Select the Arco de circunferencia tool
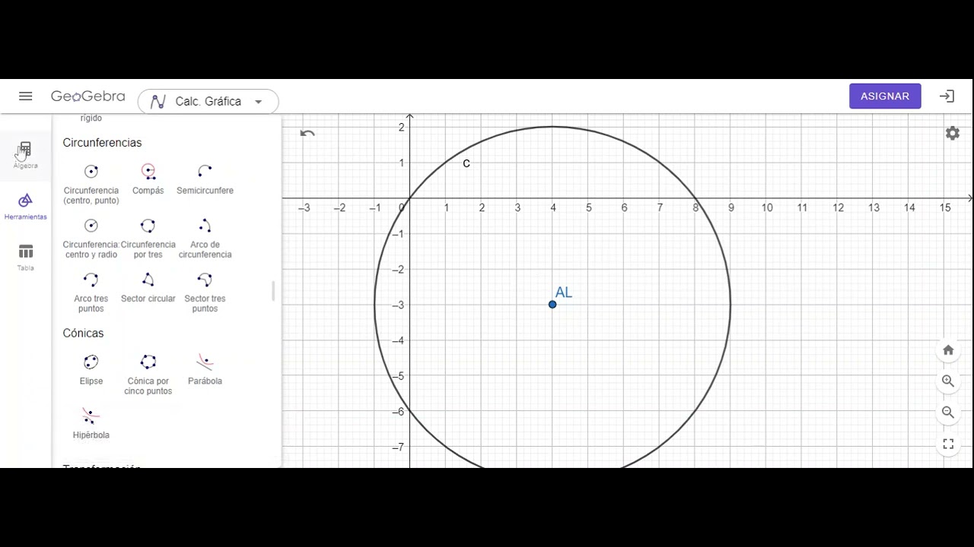The width and height of the screenshot is (974, 547). tap(205, 238)
